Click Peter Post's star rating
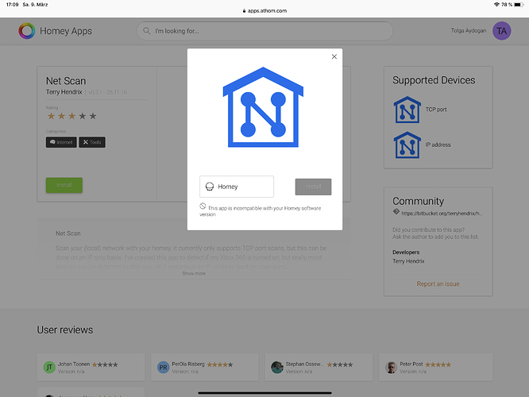Image resolution: width=529 pixels, height=397 pixels. (x=438, y=364)
